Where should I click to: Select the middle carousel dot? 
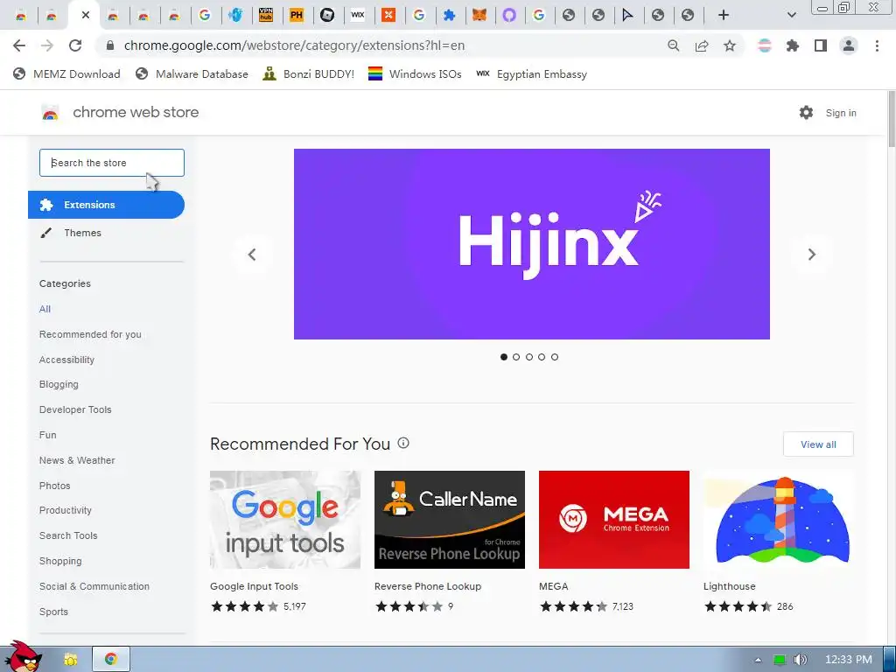[529, 357]
